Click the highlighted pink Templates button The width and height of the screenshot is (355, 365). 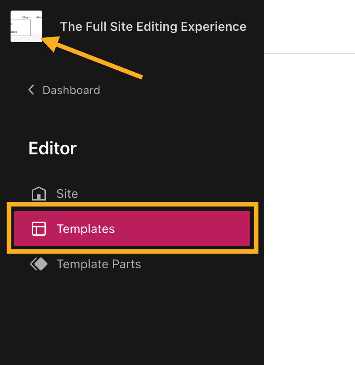tap(132, 229)
